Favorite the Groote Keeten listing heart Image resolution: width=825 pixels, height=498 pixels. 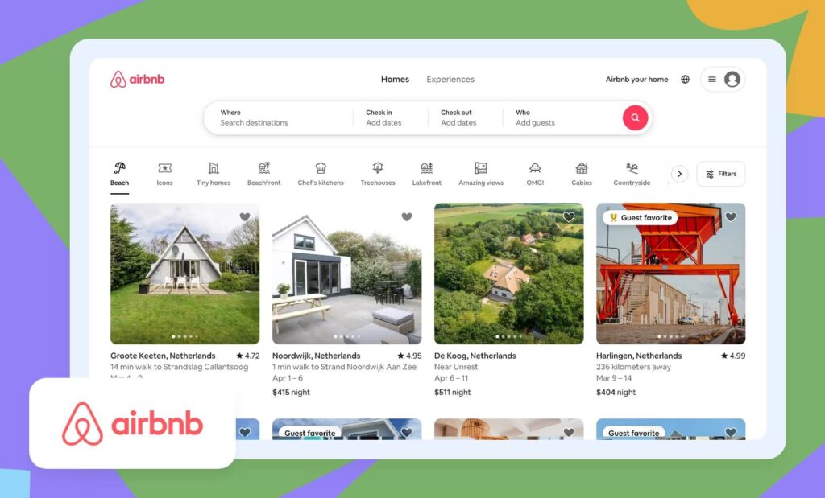click(x=245, y=217)
